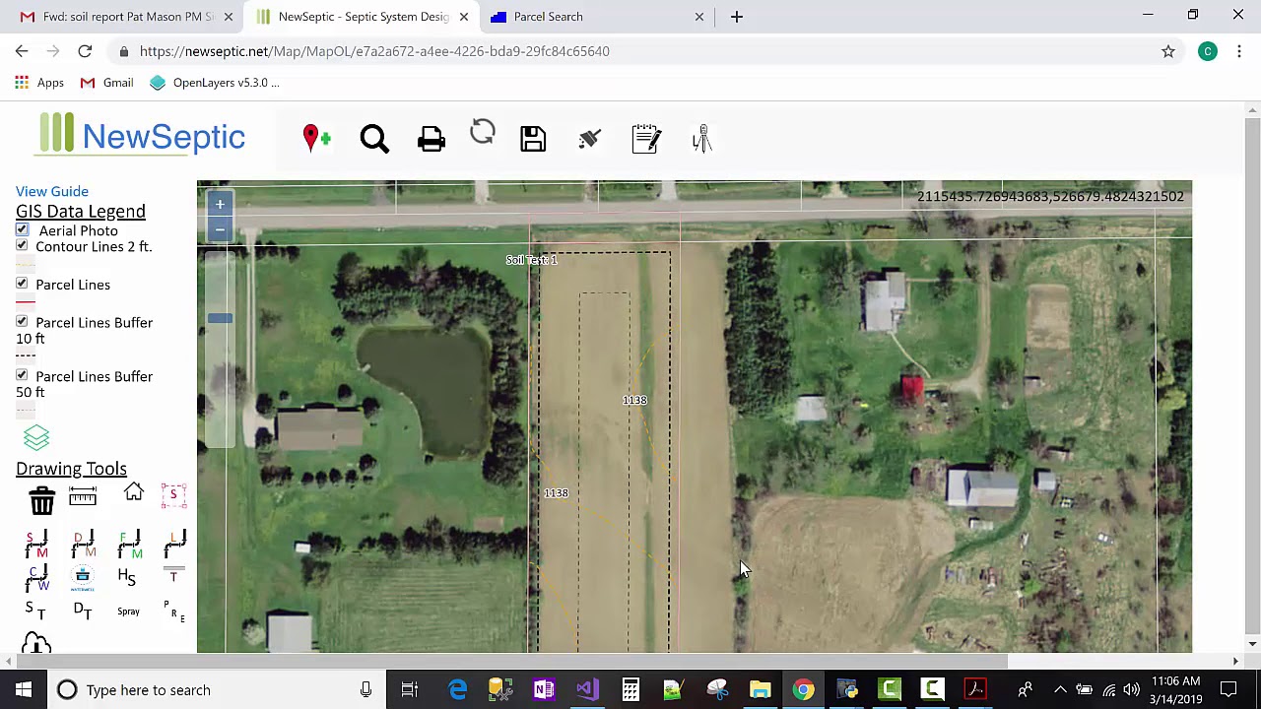Select the ruler measure tool
1261x709 pixels.
pyautogui.click(x=83, y=496)
